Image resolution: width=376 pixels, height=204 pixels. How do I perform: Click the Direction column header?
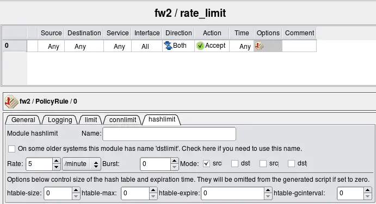pos(178,33)
